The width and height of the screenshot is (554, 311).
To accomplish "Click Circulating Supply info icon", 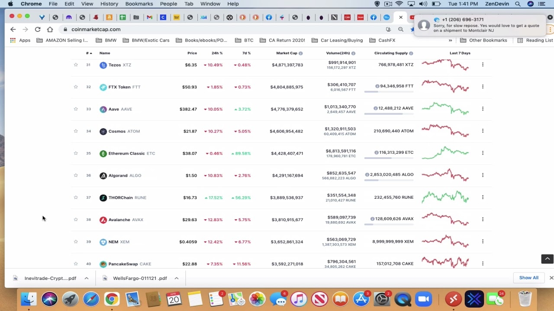I will coord(411,53).
